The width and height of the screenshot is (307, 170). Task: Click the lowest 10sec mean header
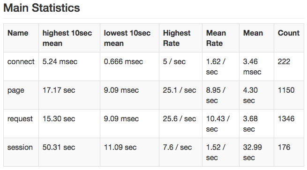coord(127,38)
